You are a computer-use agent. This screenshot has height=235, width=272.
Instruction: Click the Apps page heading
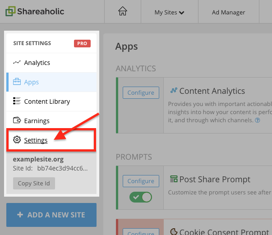click(126, 47)
